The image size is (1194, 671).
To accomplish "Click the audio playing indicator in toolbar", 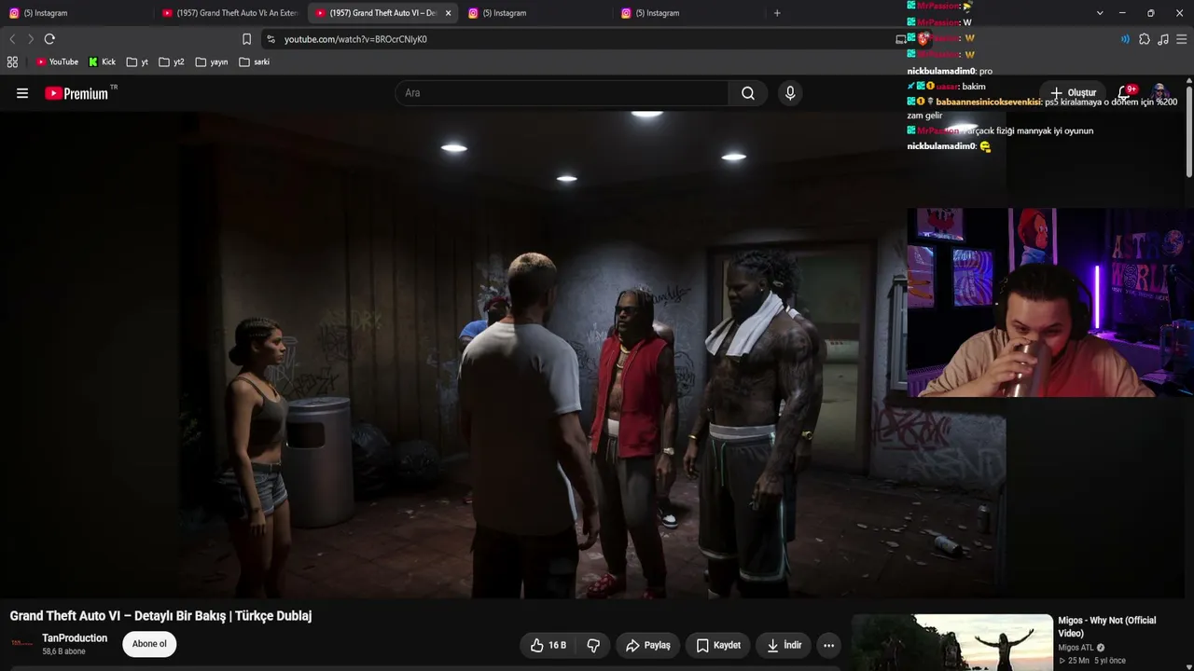I will point(1125,39).
